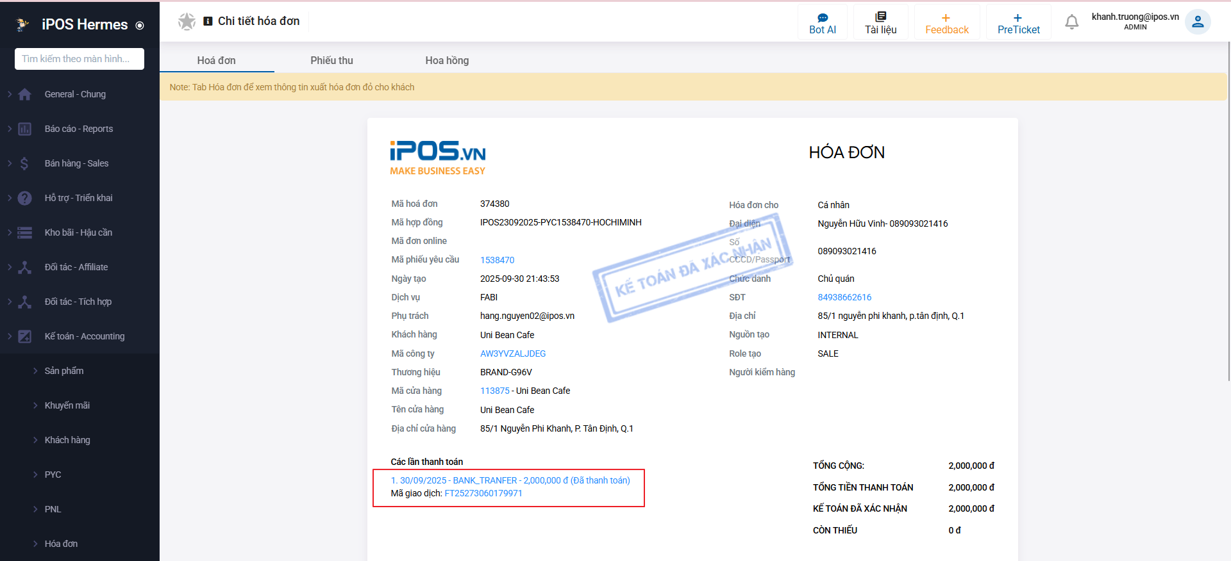The width and height of the screenshot is (1231, 561).
Task: Open the user avatar profile menu
Action: tap(1198, 22)
